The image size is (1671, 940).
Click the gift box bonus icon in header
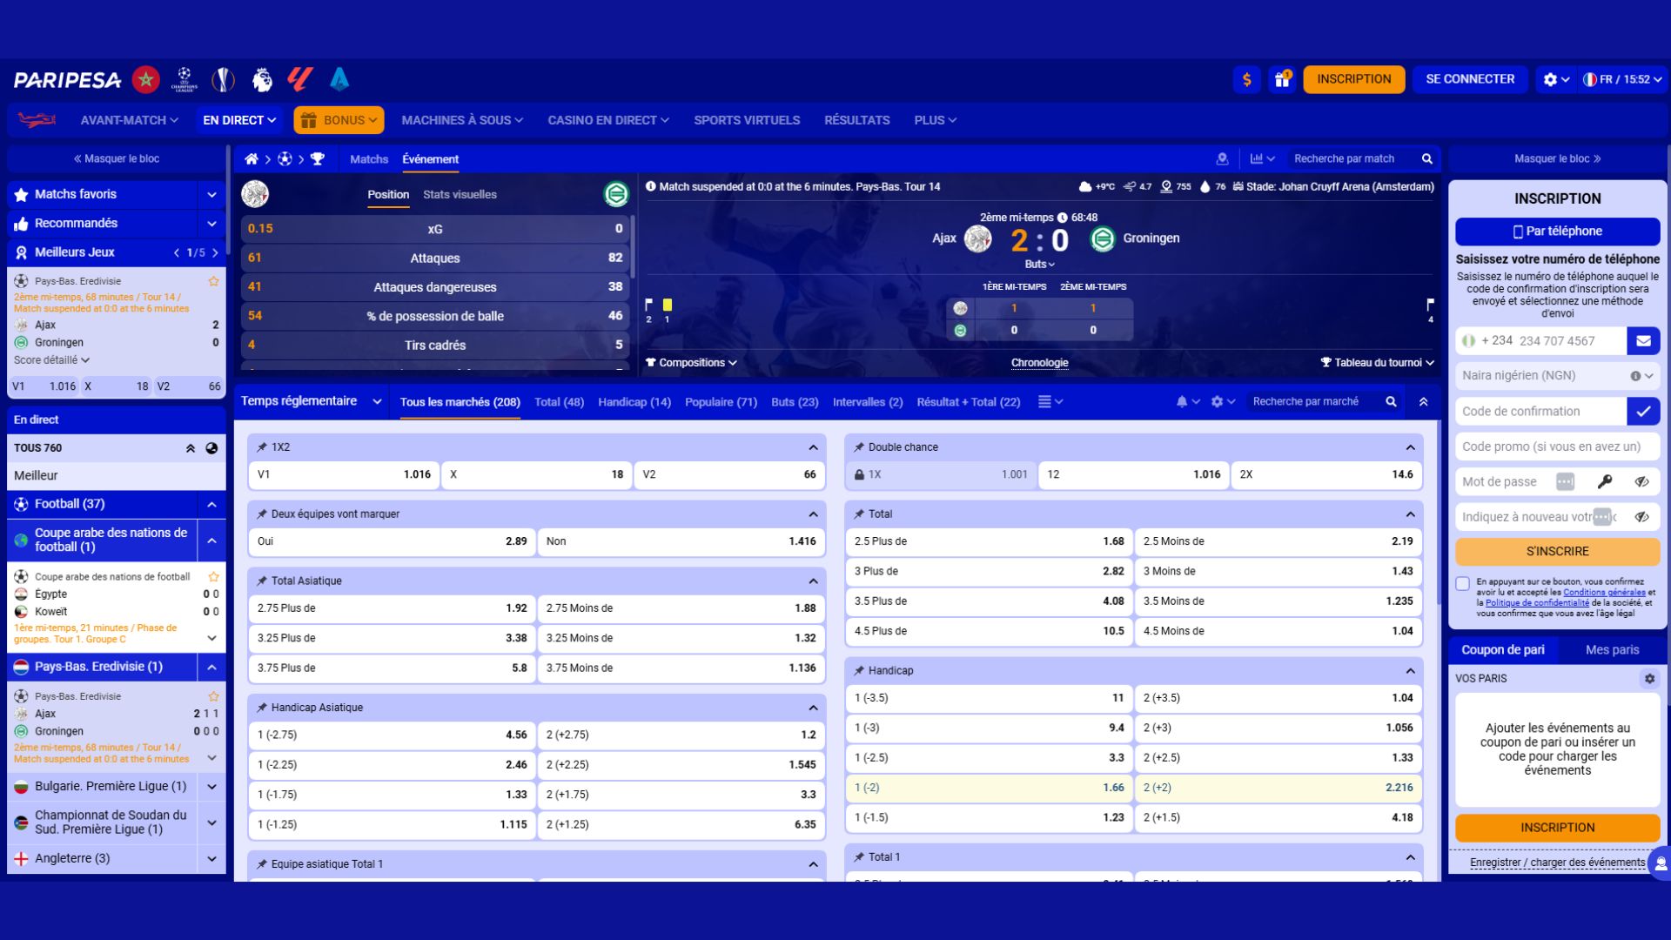1282,79
